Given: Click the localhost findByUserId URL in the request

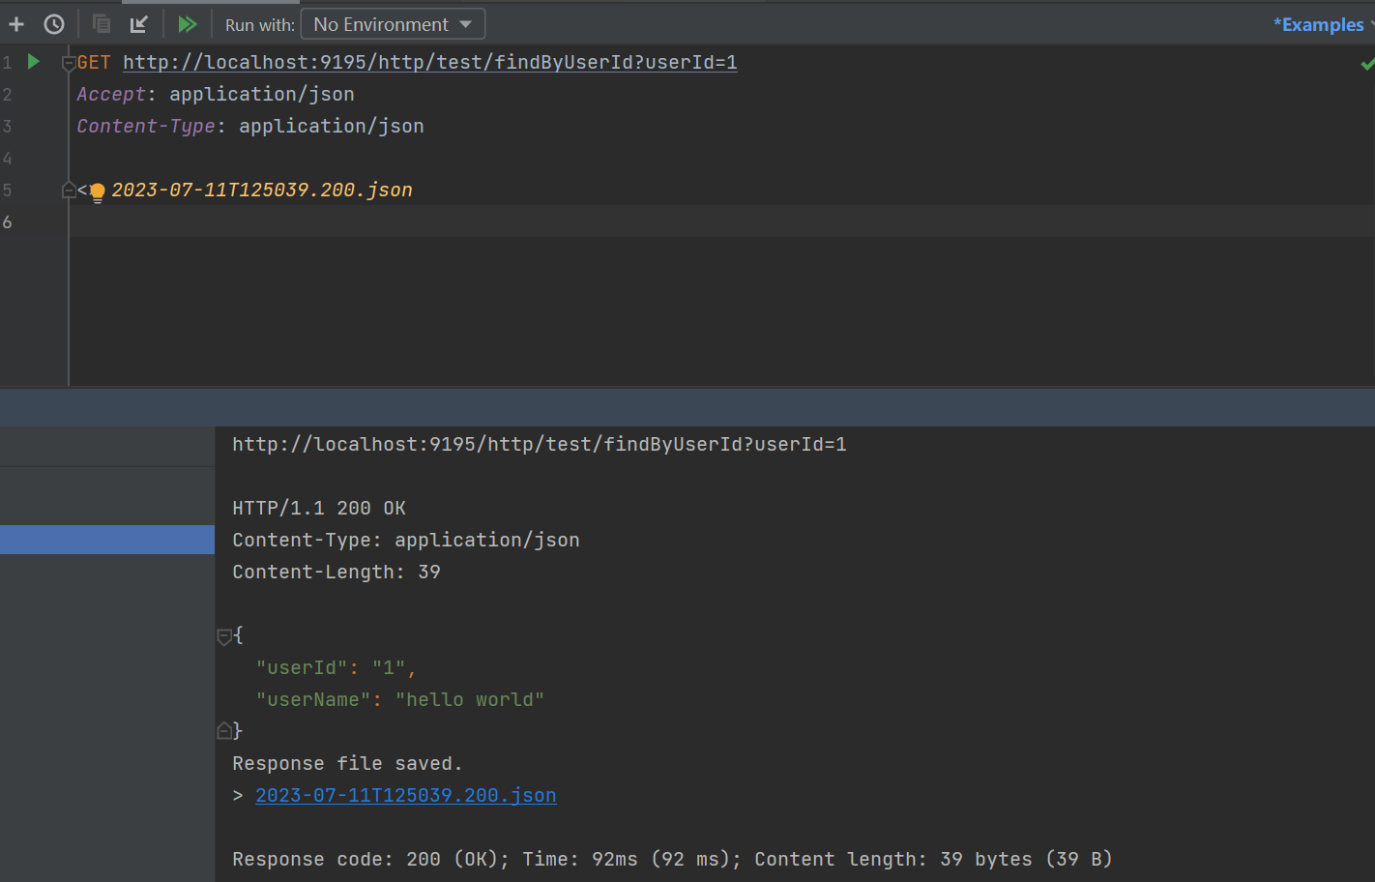Looking at the screenshot, I should [429, 62].
